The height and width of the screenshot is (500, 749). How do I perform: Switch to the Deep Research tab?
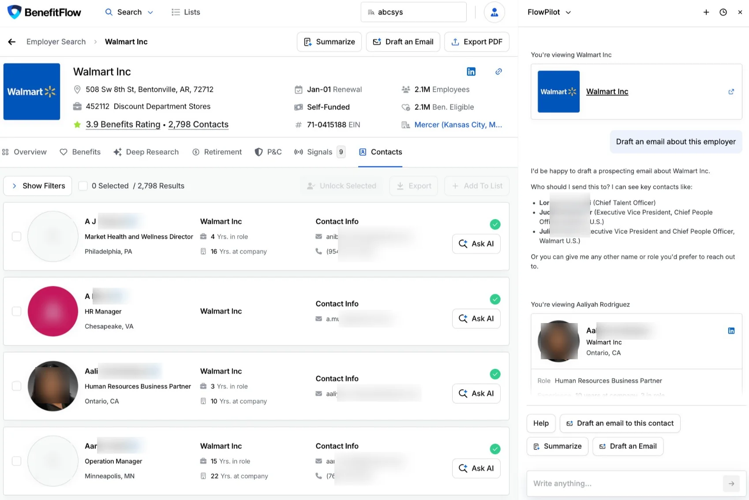(146, 152)
